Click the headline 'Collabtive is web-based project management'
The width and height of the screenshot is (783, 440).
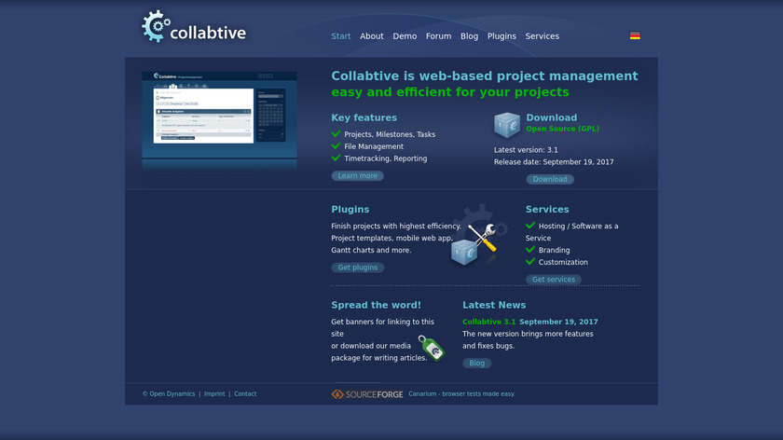(x=485, y=76)
